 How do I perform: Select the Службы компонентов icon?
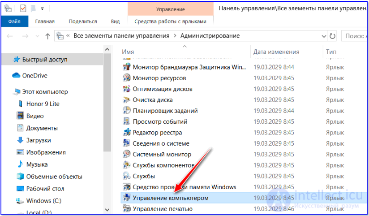pyautogui.click(x=127, y=165)
